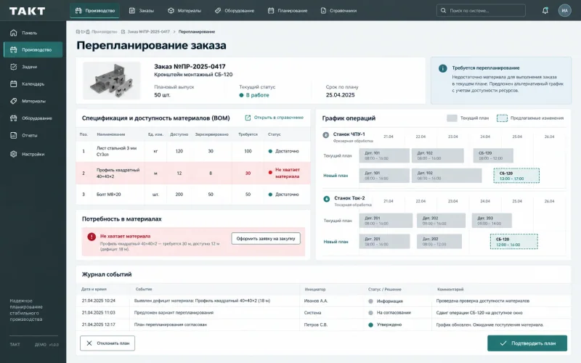This screenshot has width=581, height=363.
Task: Select the proposed СБ-120 12:00–16:00 block
Action: [514, 242]
